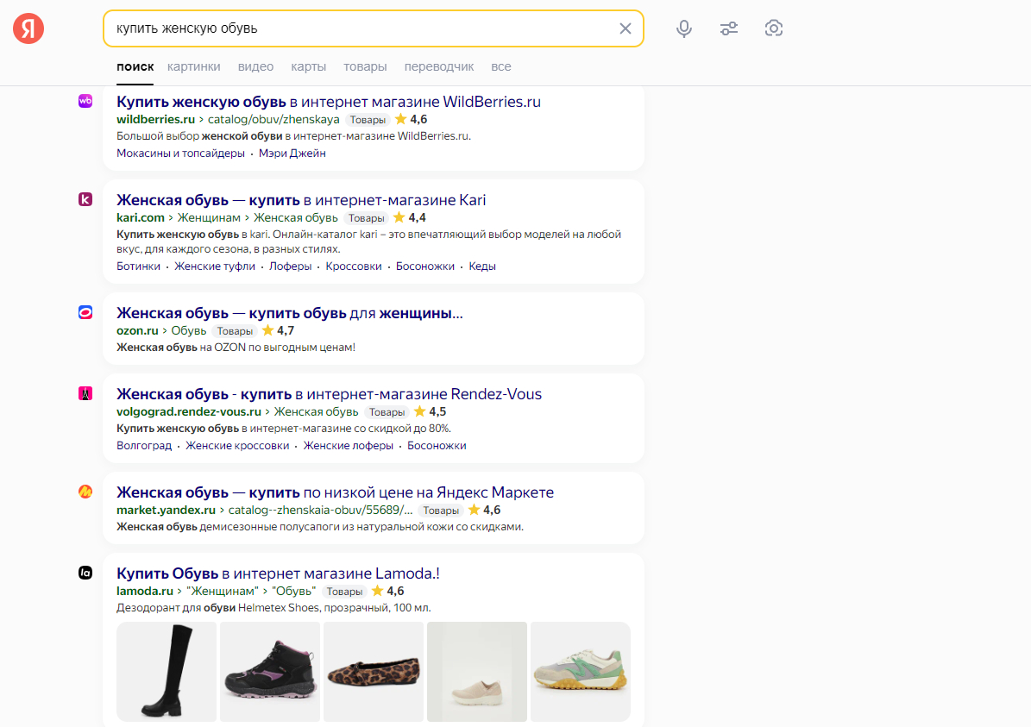Click the Женщинам breadcrumb under kari.com
Viewport: 1031px width, 727px height.
tap(209, 217)
